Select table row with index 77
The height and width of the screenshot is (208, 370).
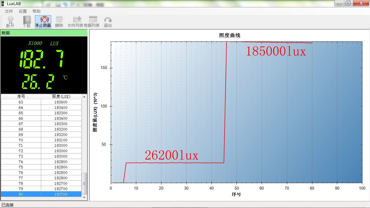click(x=41, y=178)
